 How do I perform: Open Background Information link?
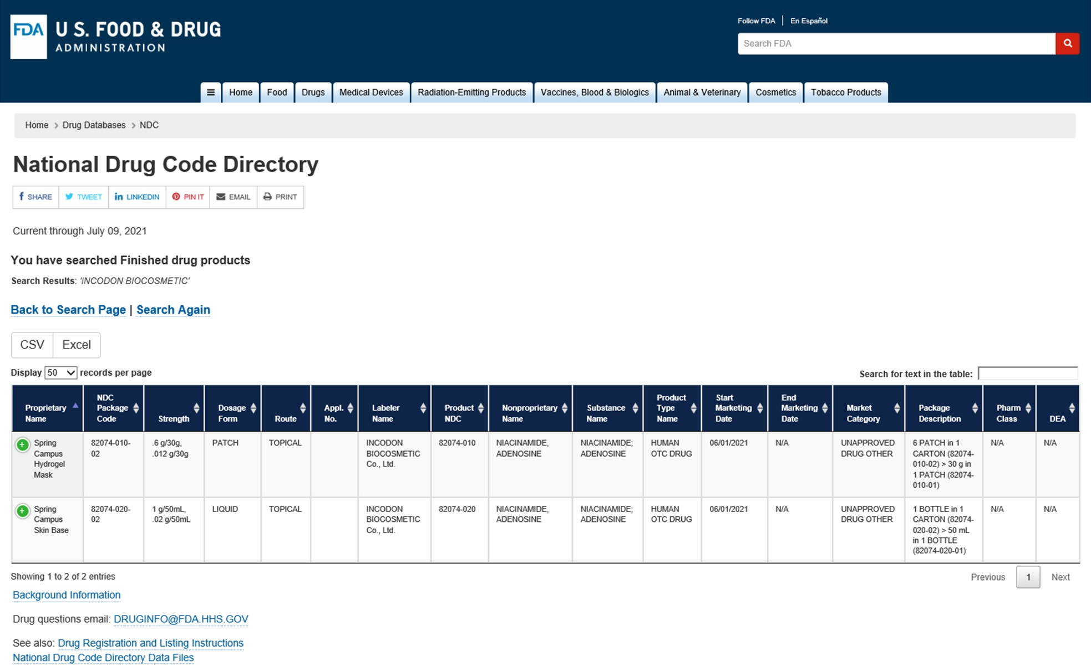[x=67, y=595]
